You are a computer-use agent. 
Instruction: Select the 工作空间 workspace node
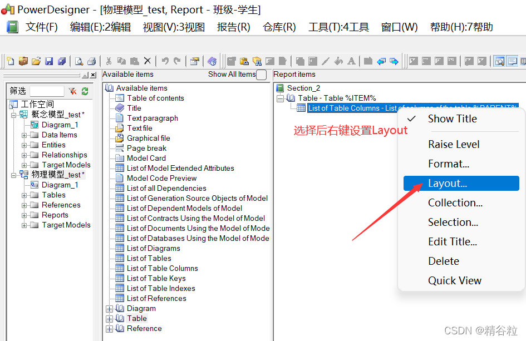click(x=37, y=104)
